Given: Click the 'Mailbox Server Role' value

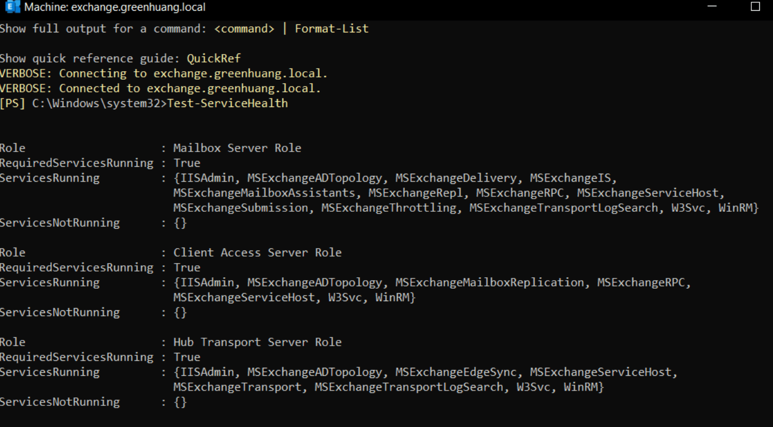Looking at the screenshot, I should [237, 148].
